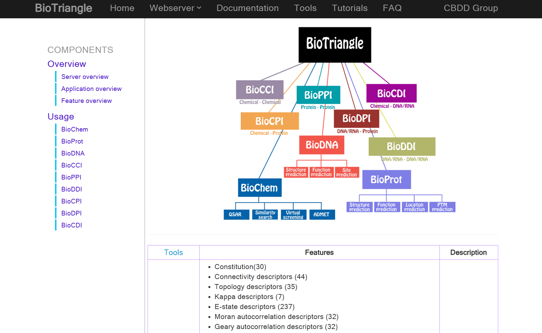This screenshot has height=333, width=542.
Task: Select the Constitution(30) feature entry
Action: (x=240, y=267)
